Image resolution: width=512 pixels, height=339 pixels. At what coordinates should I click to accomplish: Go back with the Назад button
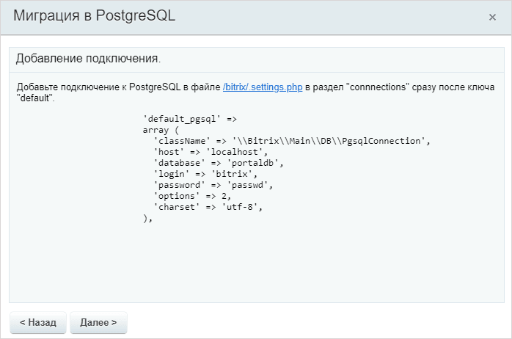(38, 322)
